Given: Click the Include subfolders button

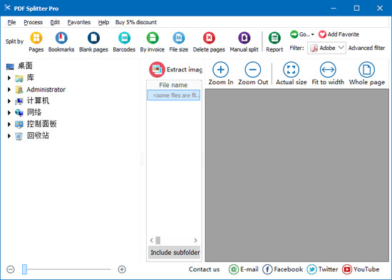Looking at the screenshot, I should 175,252.
